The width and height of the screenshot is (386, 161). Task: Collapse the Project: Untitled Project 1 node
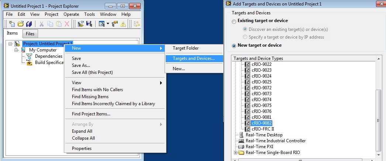click(x=10, y=44)
